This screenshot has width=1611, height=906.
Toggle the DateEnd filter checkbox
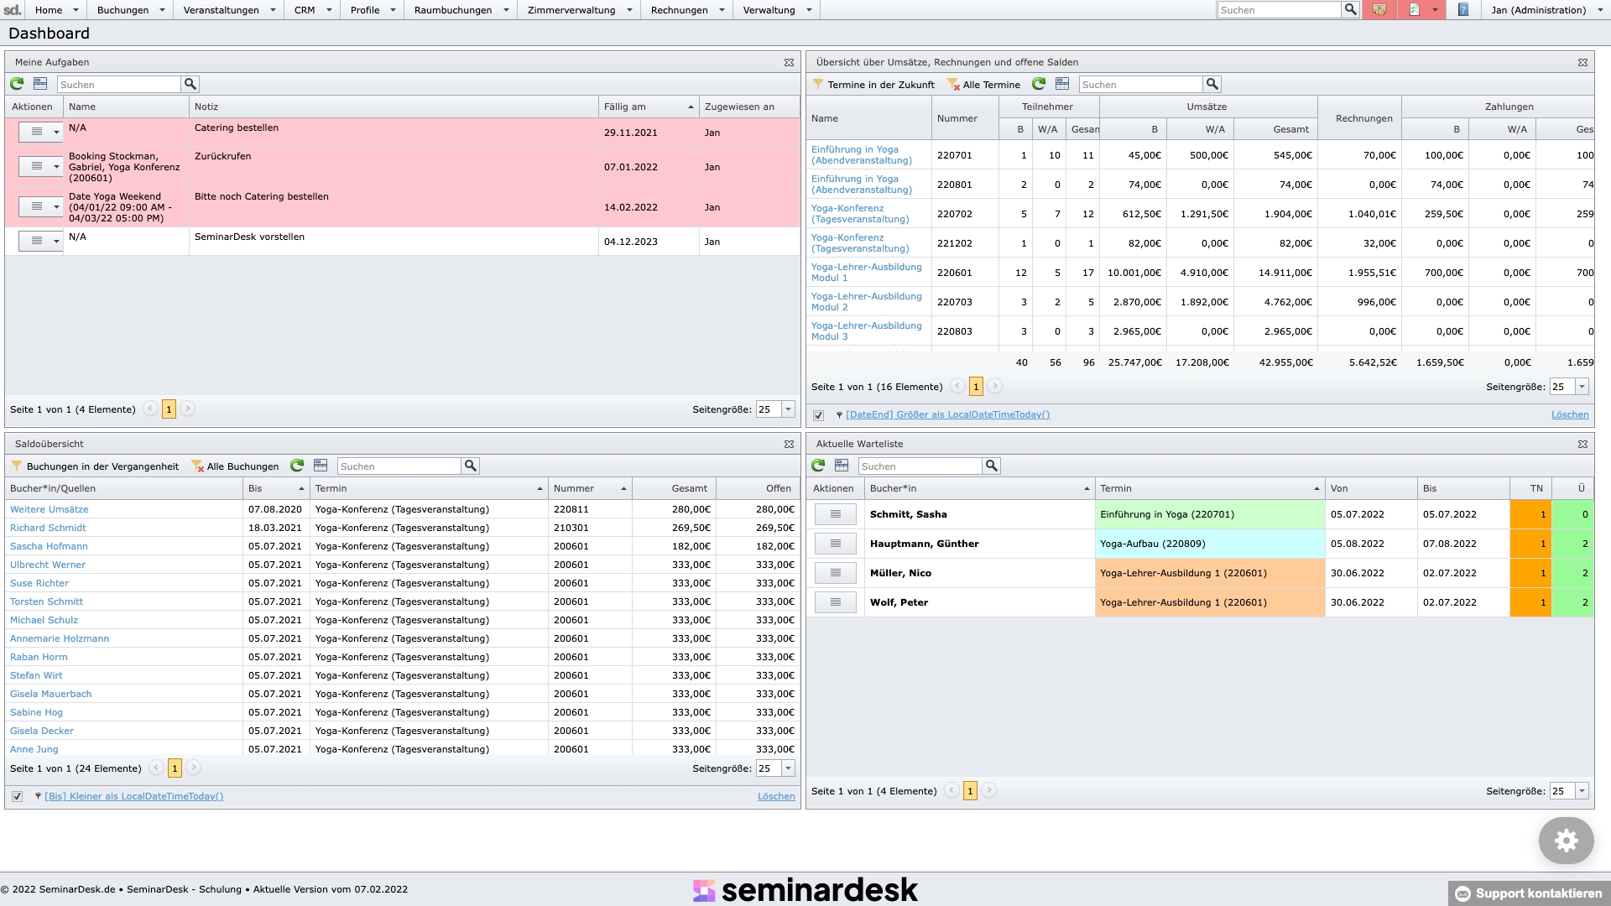tap(819, 415)
